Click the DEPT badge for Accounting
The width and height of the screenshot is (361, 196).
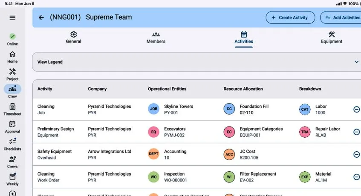(x=153, y=154)
